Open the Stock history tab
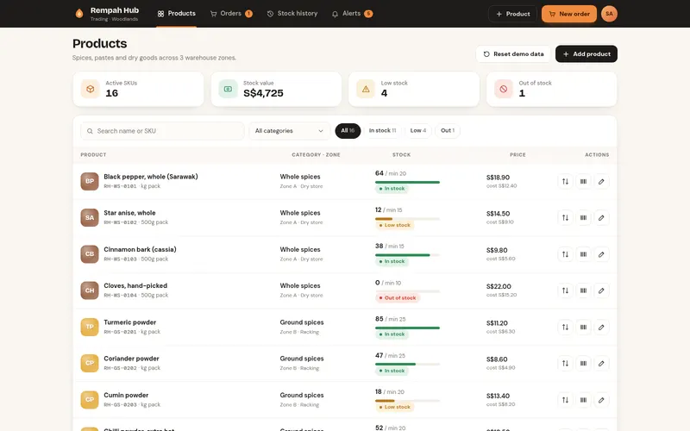This screenshot has height=431, width=690. (x=292, y=14)
